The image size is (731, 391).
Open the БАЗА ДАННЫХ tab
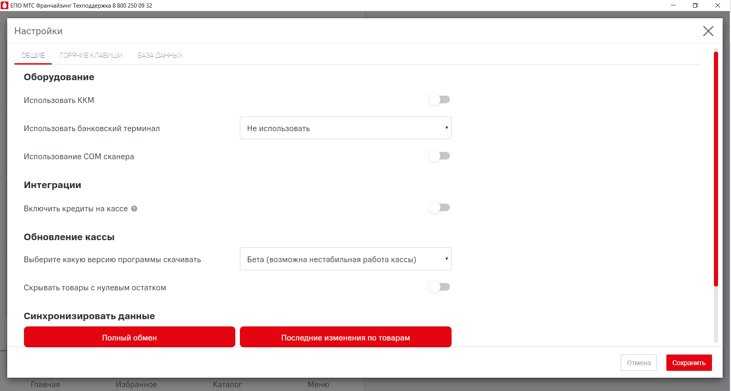click(x=160, y=55)
